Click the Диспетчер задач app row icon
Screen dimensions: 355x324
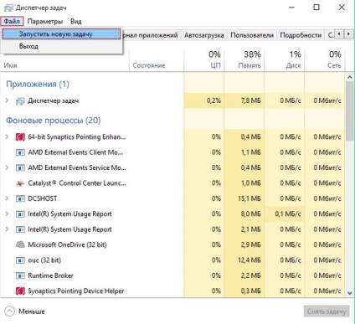click(20, 101)
